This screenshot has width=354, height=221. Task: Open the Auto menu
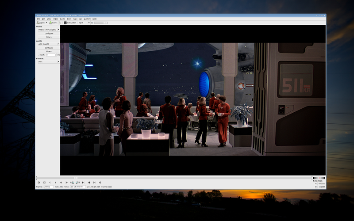pos(75,19)
